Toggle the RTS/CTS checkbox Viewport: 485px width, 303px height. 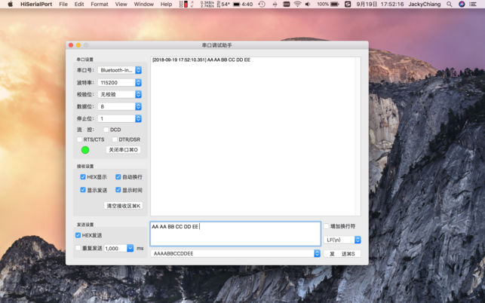point(79,139)
